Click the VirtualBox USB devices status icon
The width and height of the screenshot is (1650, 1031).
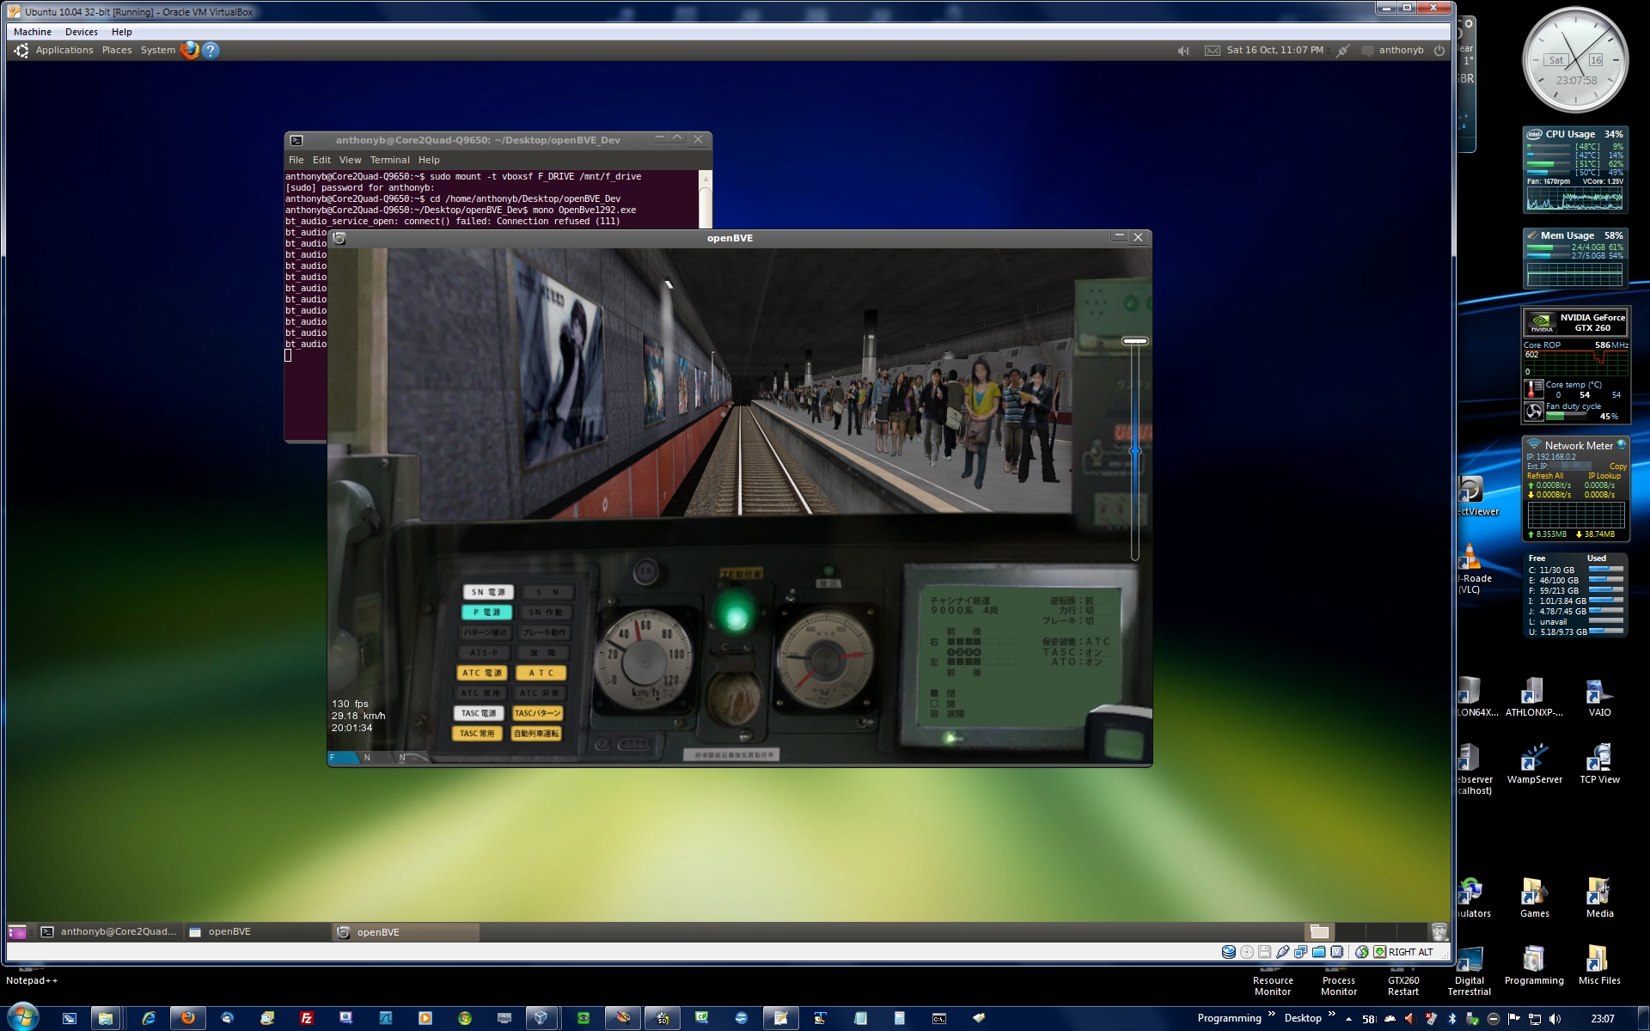tap(1282, 952)
